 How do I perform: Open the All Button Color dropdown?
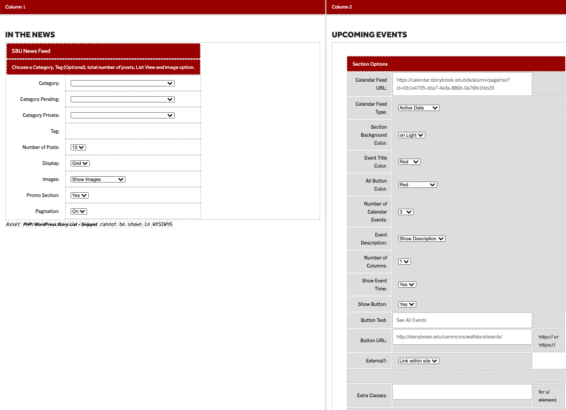[417, 185]
